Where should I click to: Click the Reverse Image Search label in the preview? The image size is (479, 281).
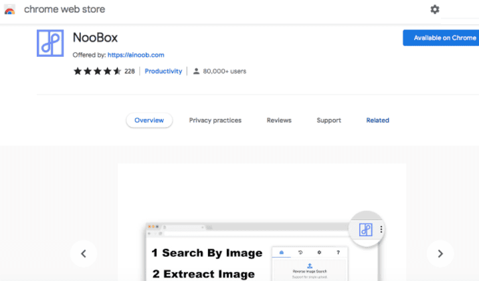click(x=310, y=271)
